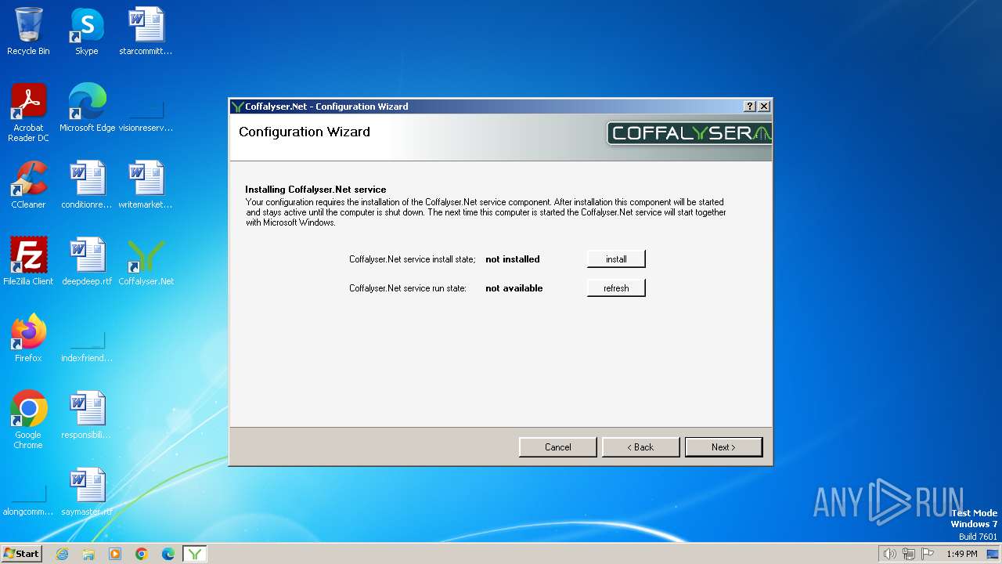
Task: Open Edge from the taskbar
Action: pyautogui.click(x=168, y=554)
